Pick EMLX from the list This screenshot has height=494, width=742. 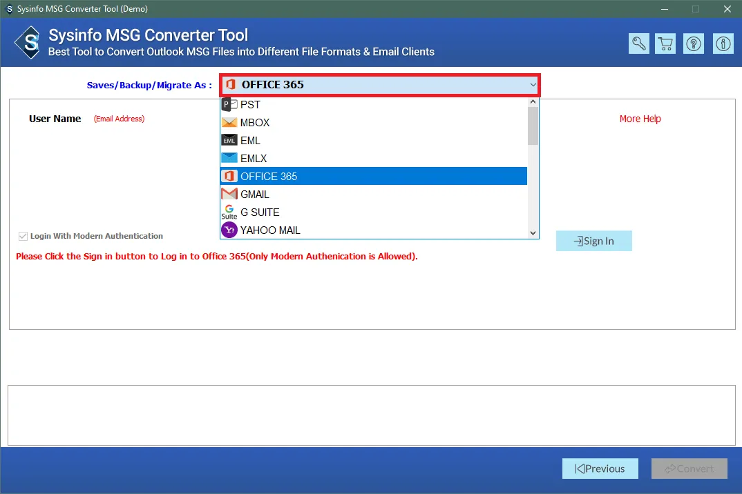(254, 159)
